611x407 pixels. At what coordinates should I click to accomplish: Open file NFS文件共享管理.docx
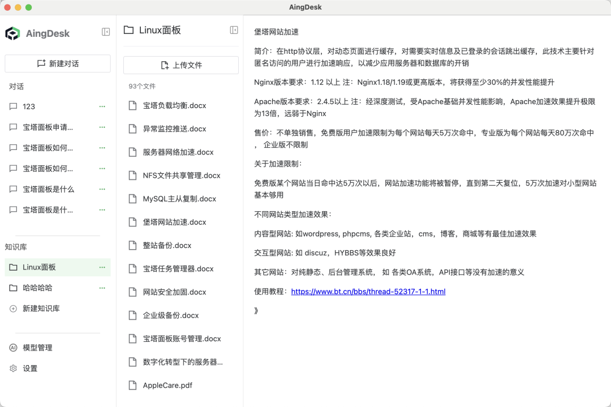coord(181,175)
